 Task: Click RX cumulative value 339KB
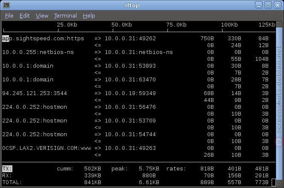pyautogui.click(x=93, y=176)
